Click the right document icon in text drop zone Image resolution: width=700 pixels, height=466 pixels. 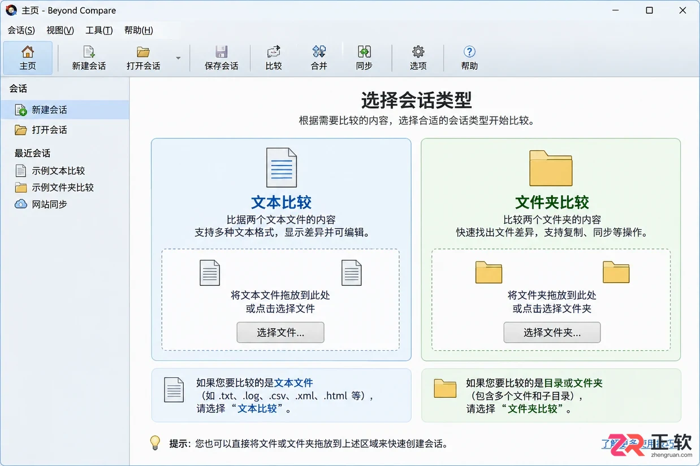(352, 272)
